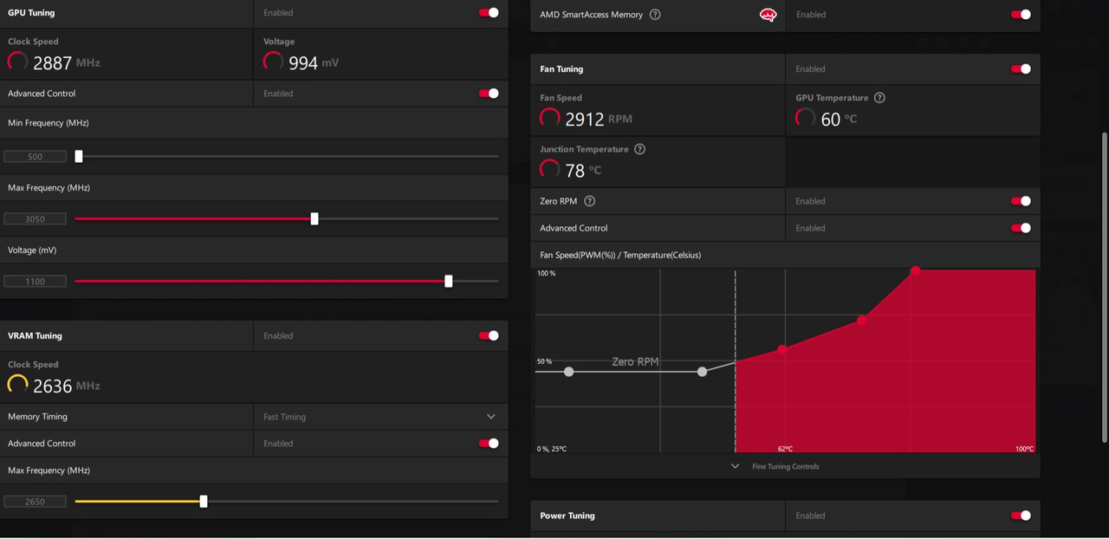Image resolution: width=1109 pixels, height=539 pixels.
Task: Click the VRAM Clock Speed yellow gauge
Action: (x=17, y=385)
